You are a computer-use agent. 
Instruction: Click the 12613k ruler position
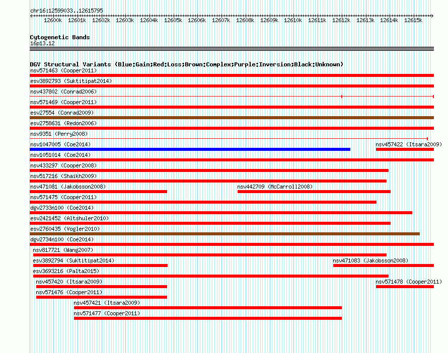click(x=365, y=20)
